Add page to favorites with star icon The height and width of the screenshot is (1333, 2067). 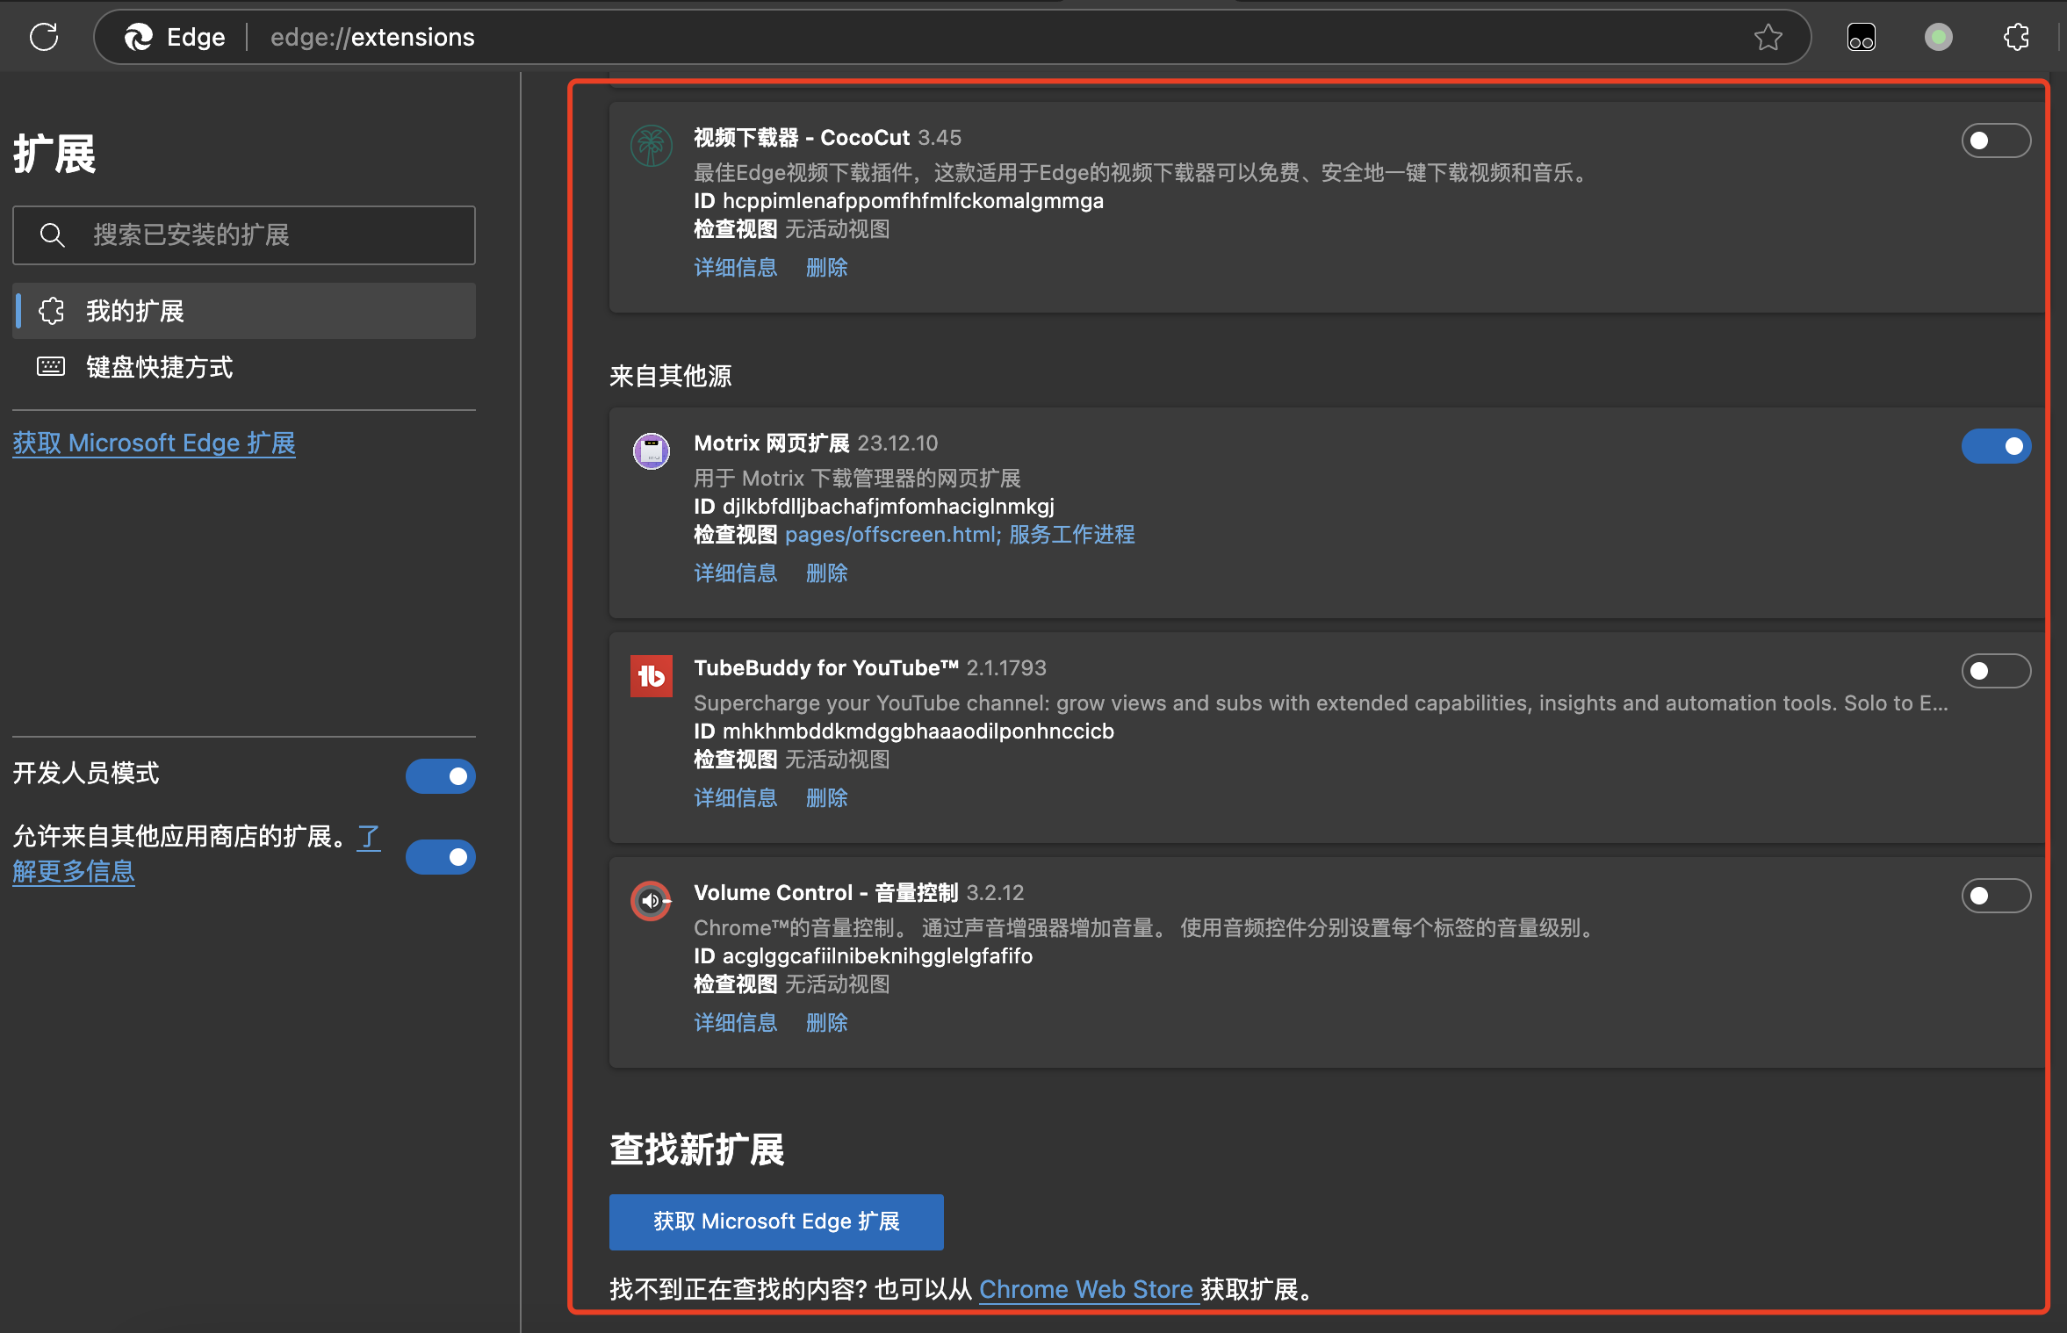click(1768, 37)
